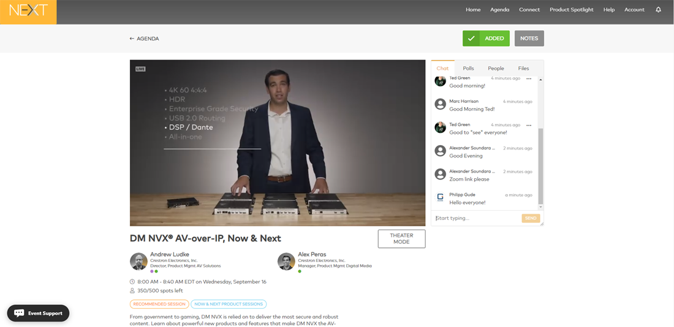Screen dimensions: 674x327
Task: Click message text 'Zoom link please'
Action: pyautogui.click(x=469, y=179)
